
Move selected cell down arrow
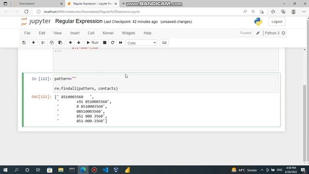click(x=79, y=43)
